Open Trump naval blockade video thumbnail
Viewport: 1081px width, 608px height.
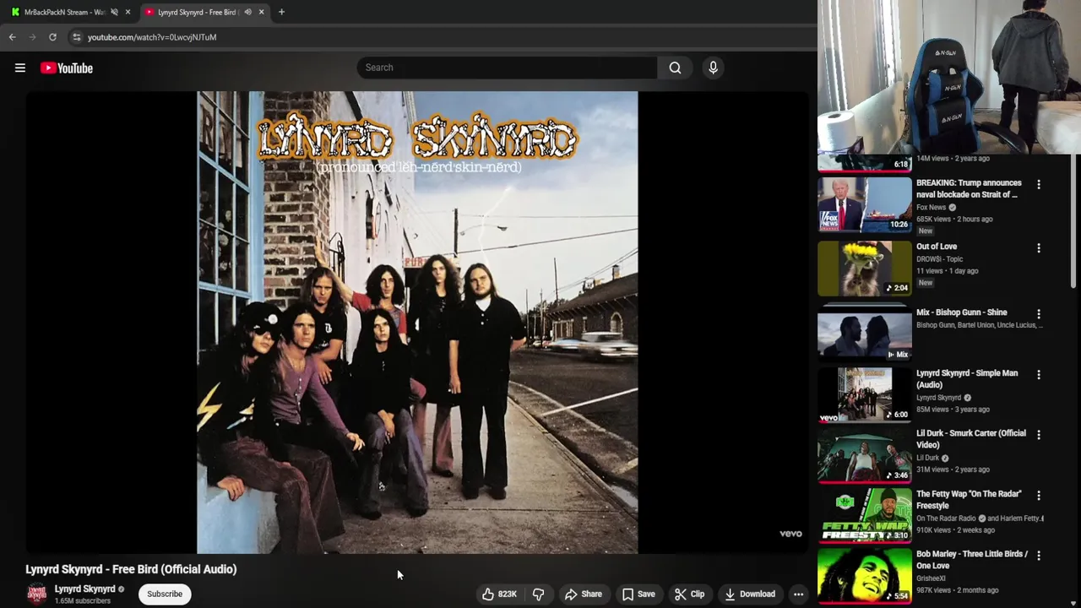[x=865, y=204]
